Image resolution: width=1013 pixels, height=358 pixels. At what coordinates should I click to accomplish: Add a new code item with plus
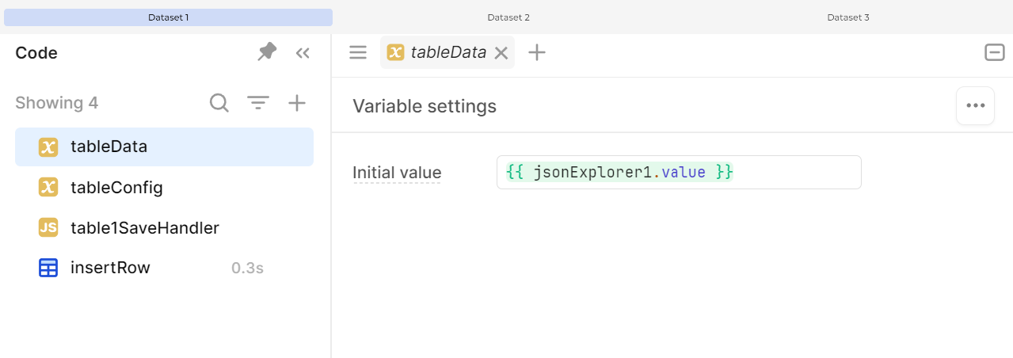coord(297,103)
